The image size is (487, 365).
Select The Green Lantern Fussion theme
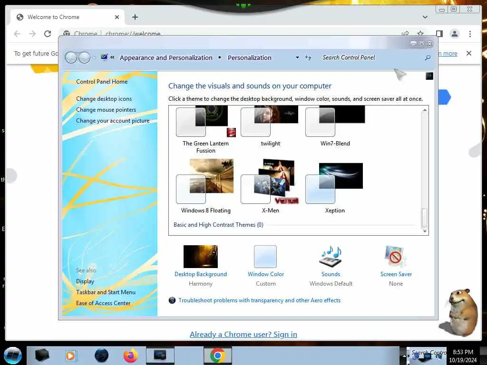pos(205,130)
